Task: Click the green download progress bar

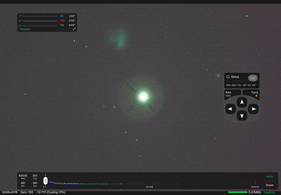Action: (237, 192)
